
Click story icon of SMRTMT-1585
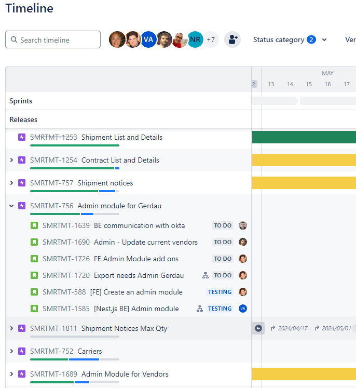pyautogui.click(x=34, y=309)
